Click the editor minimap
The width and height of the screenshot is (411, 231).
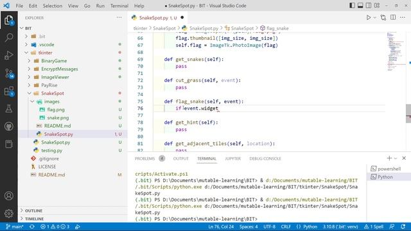pyautogui.click(x=396, y=51)
